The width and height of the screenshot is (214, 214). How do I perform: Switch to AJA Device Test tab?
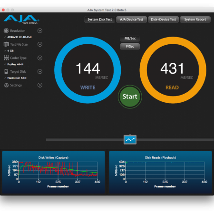tap(132, 19)
